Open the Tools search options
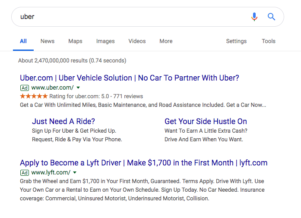Image resolution: width=301 pixels, height=218 pixels. tap(268, 41)
